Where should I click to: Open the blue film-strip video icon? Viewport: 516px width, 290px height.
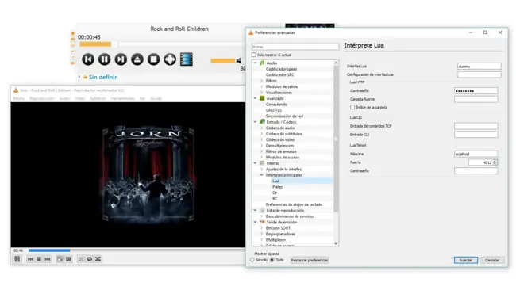[187, 59]
